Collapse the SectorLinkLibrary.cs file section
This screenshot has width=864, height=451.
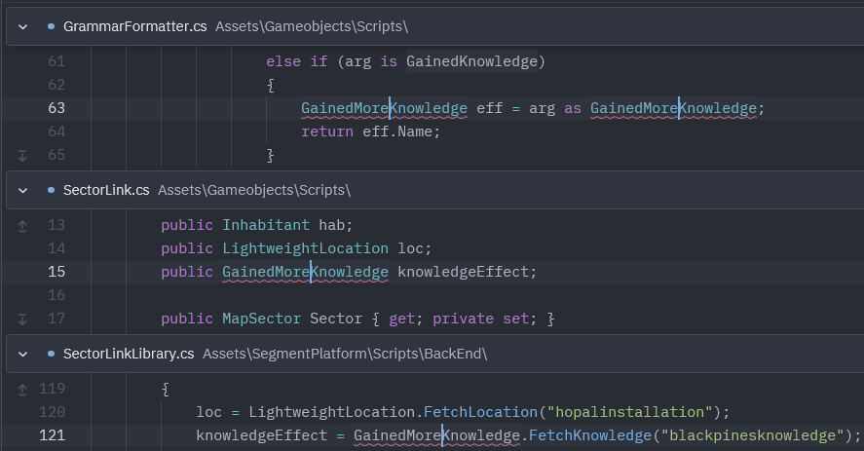22,354
